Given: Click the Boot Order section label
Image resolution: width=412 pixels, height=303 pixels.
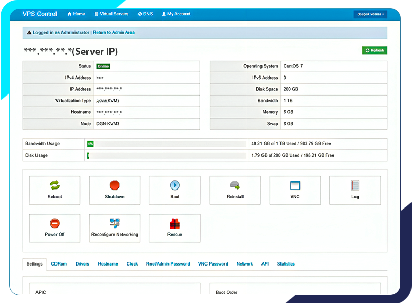Looking at the screenshot, I should (227, 292).
